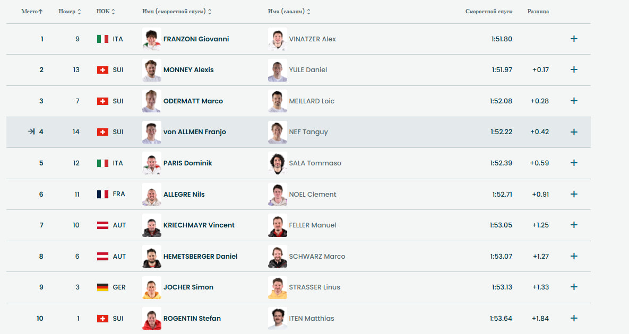629x334 pixels.
Task: Click the Germany flag next to GER
Action: point(102,287)
